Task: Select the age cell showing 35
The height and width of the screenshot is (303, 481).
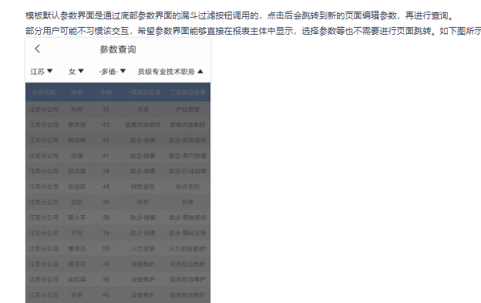Action: click(x=106, y=109)
